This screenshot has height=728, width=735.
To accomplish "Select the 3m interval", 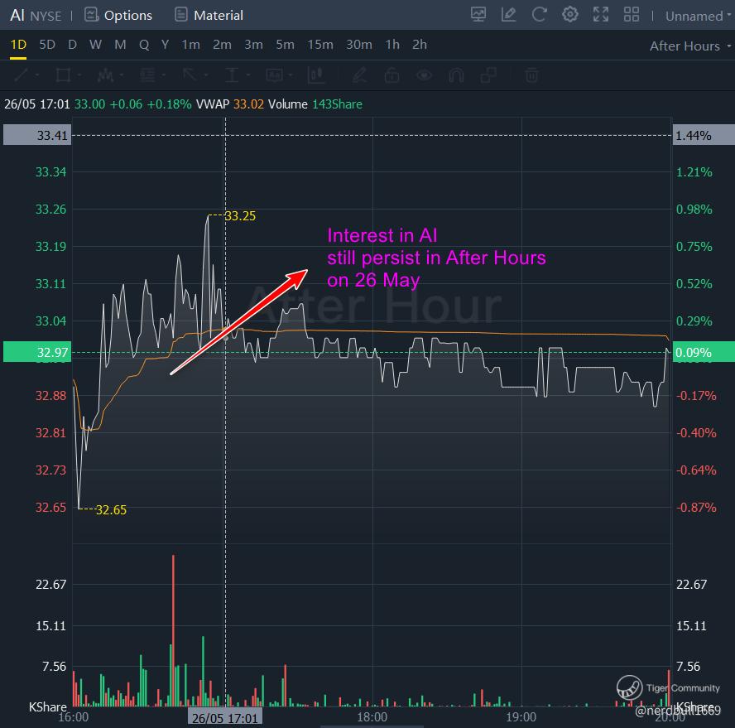I will pos(253,45).
